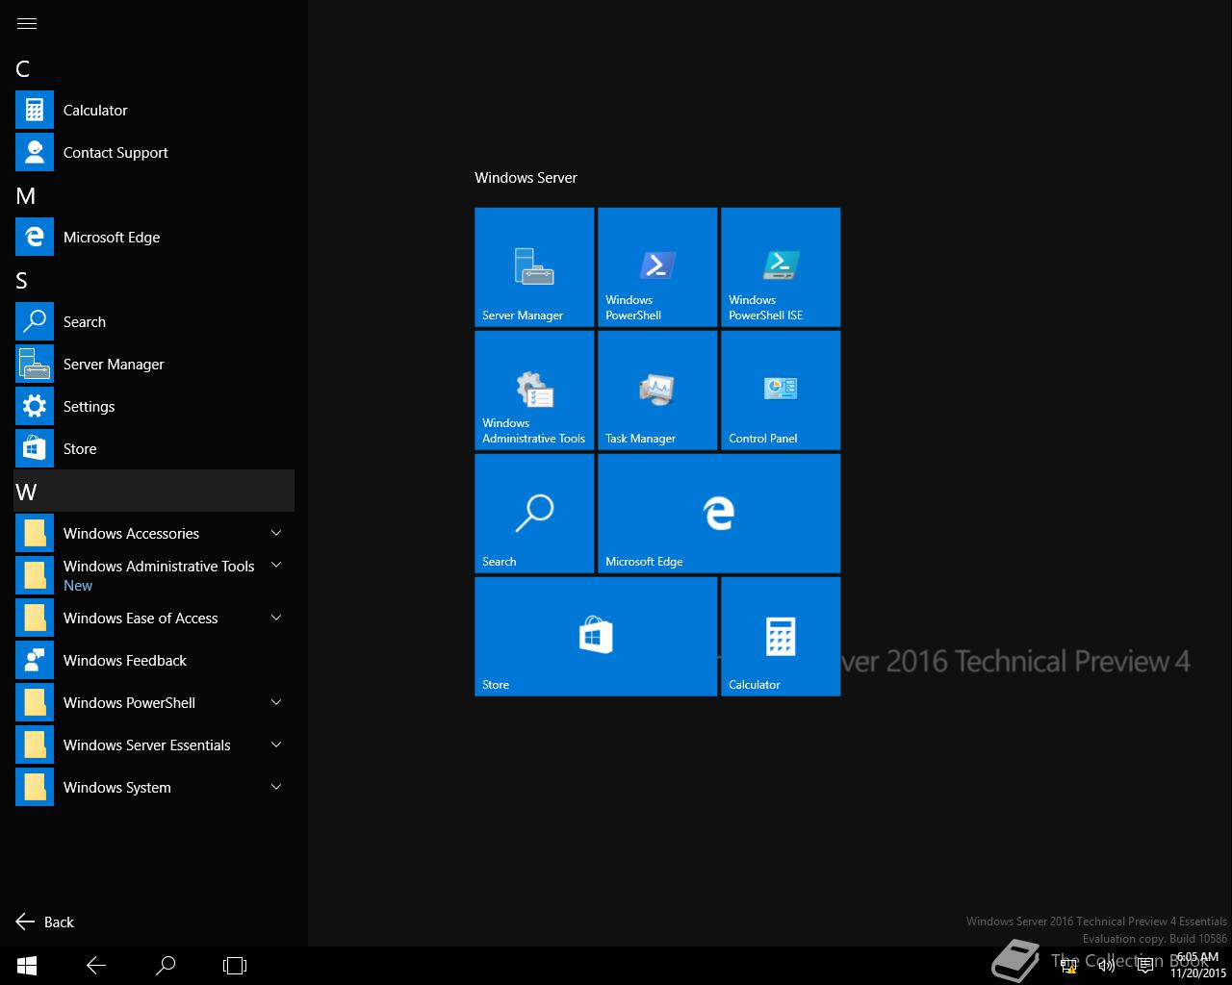Launch Server Manager from the app list
Screen dimensions: 1232x985
(x=154, y=365)
